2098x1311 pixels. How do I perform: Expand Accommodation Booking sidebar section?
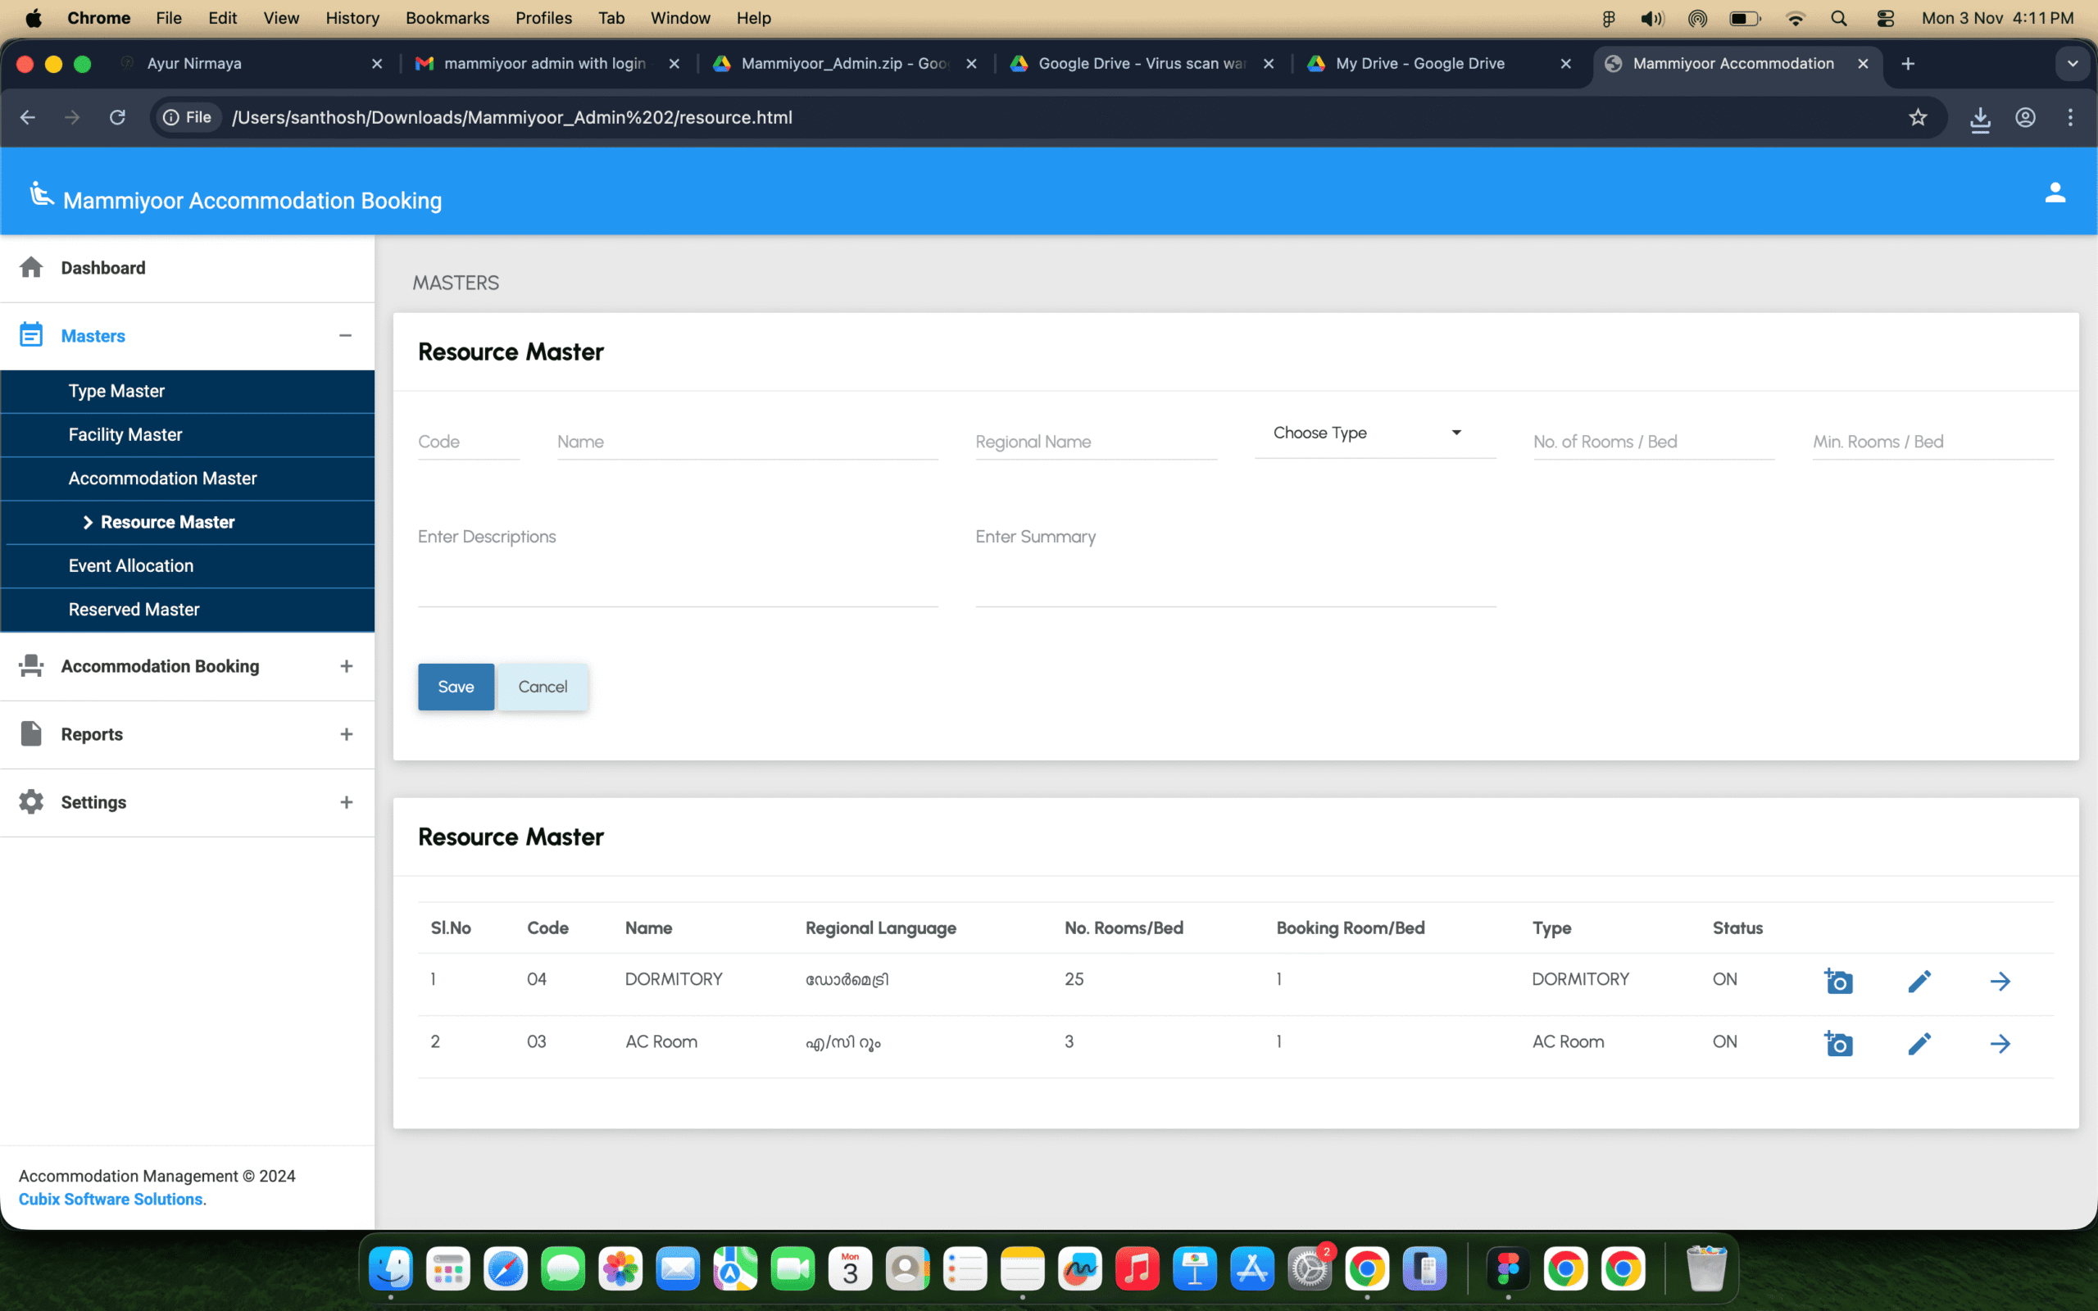click(x=346, y=666)
